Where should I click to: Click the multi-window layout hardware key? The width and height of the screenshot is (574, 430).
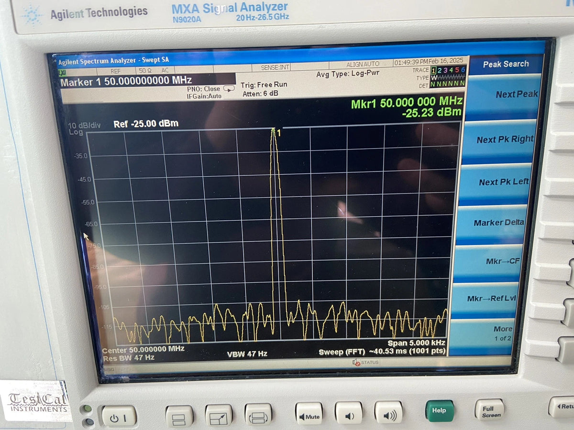(179, 417)
